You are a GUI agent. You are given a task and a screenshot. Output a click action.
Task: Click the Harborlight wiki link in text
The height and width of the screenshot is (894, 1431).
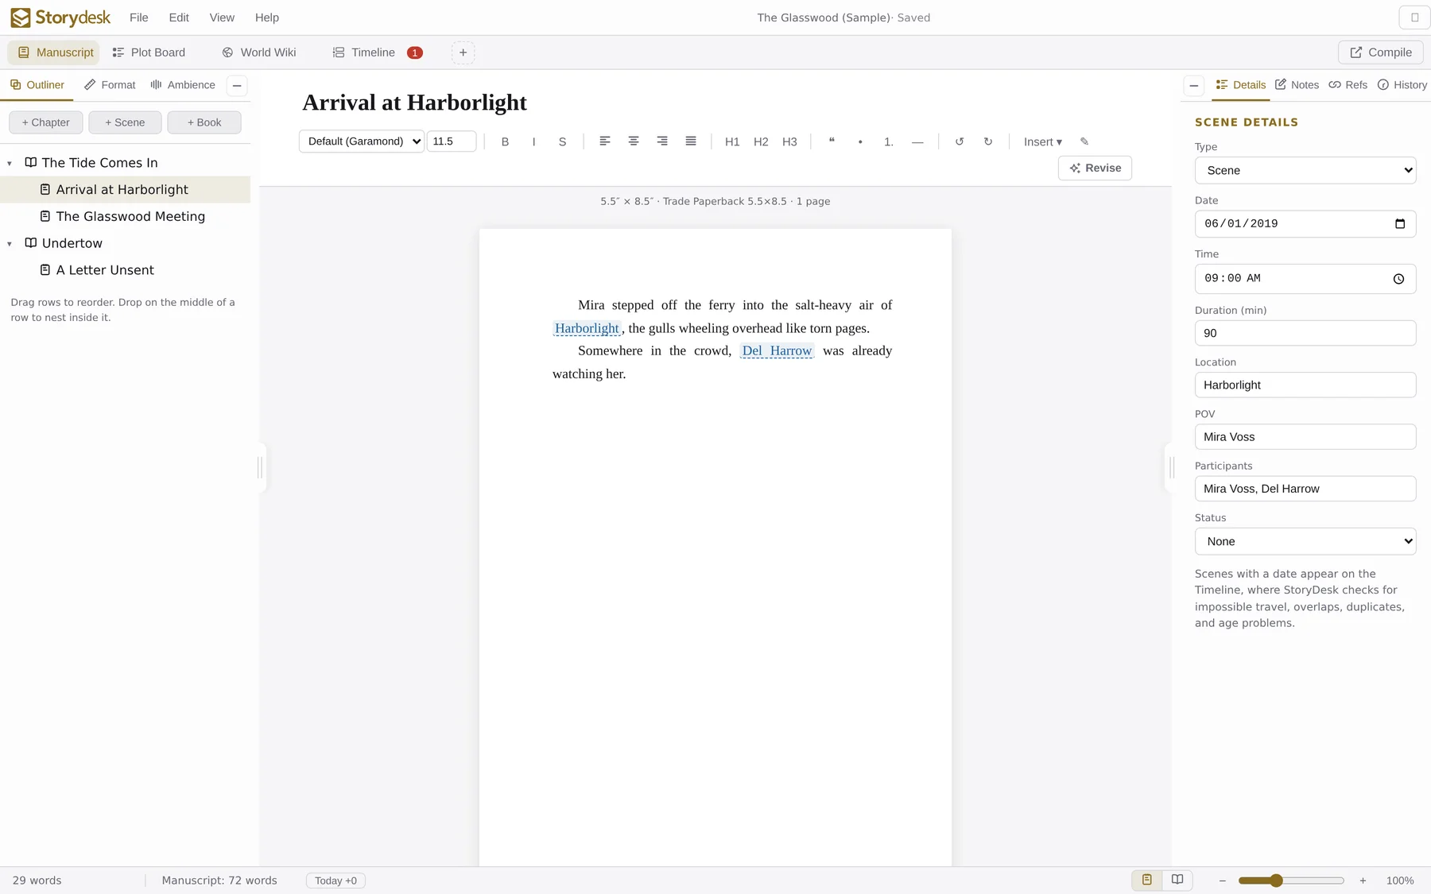click(x=587, y=328)
